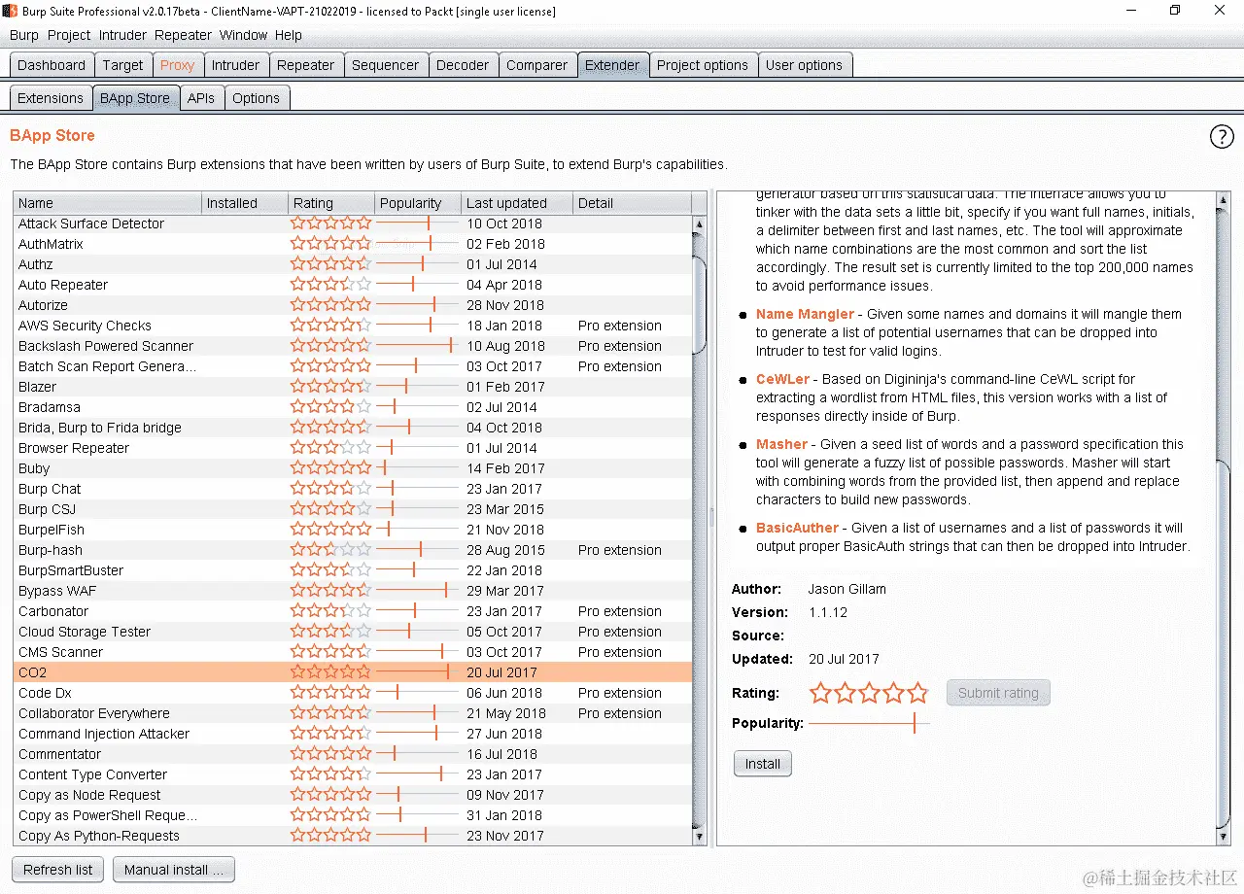
Task: Open the Burp menu
Action: (24, 35)
